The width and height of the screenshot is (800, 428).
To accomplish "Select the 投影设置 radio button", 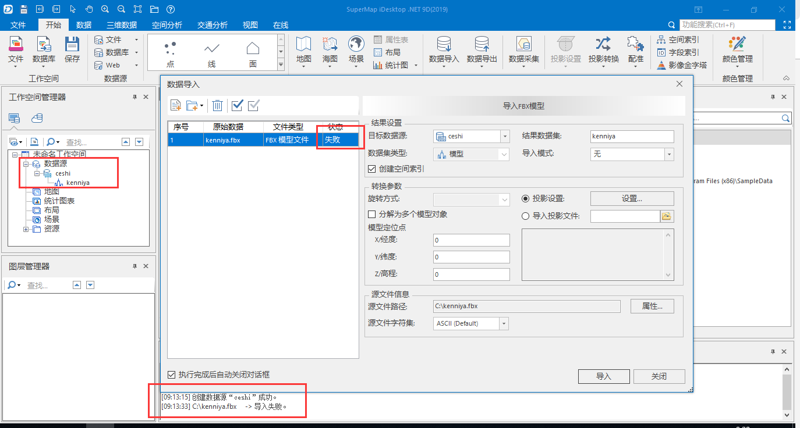I will [x=526, y=199].
